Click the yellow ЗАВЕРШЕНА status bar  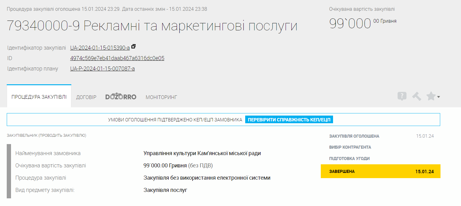[x=380, y=171]
